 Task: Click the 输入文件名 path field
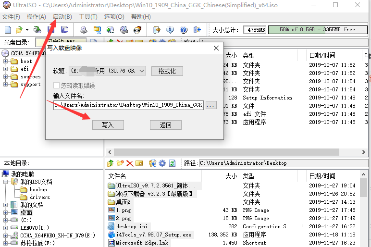click(x=128, y=105)
